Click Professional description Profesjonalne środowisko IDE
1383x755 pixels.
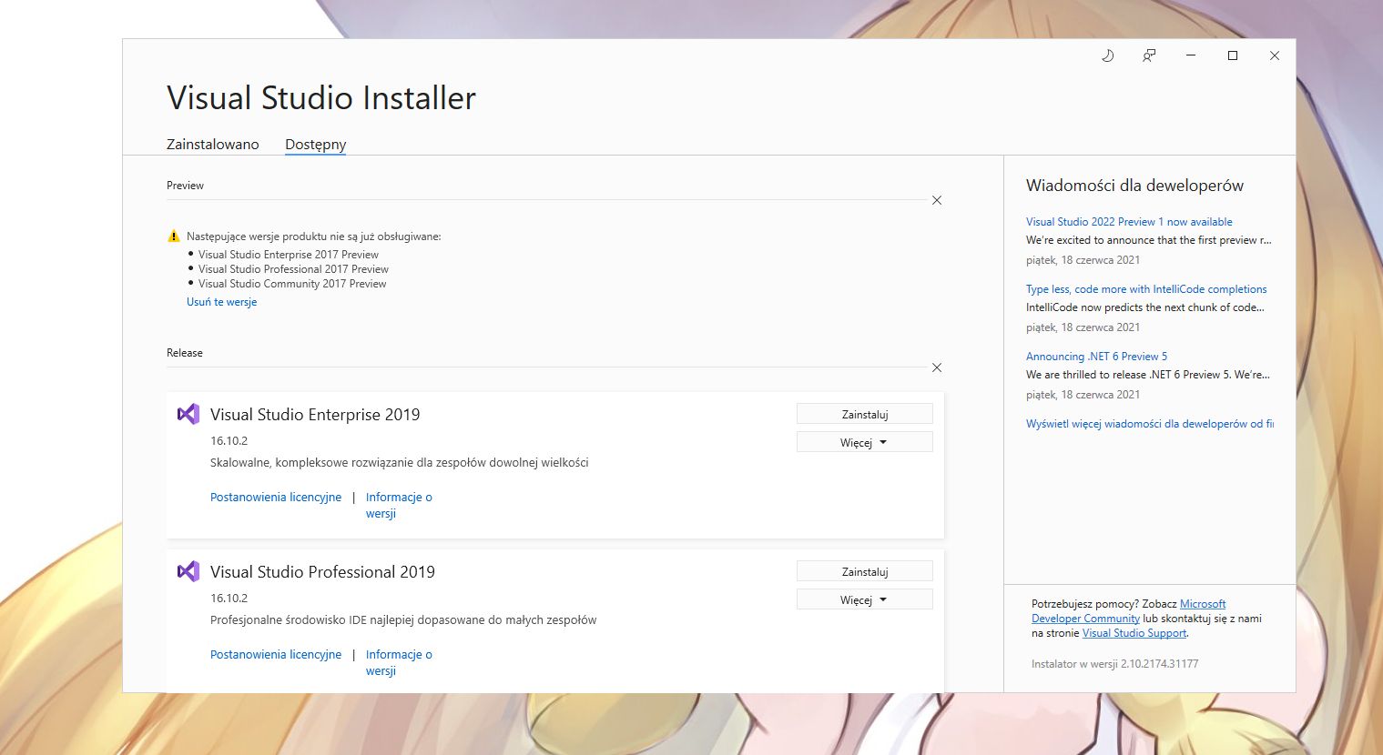(x=403, y=619)
